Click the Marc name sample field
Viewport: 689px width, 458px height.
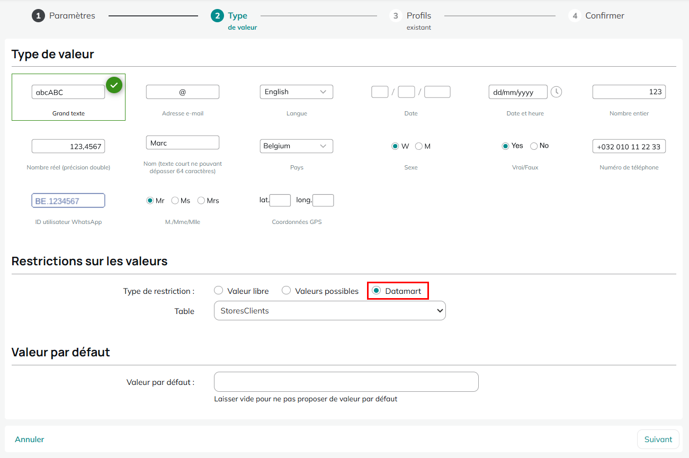tap(183, 142)
